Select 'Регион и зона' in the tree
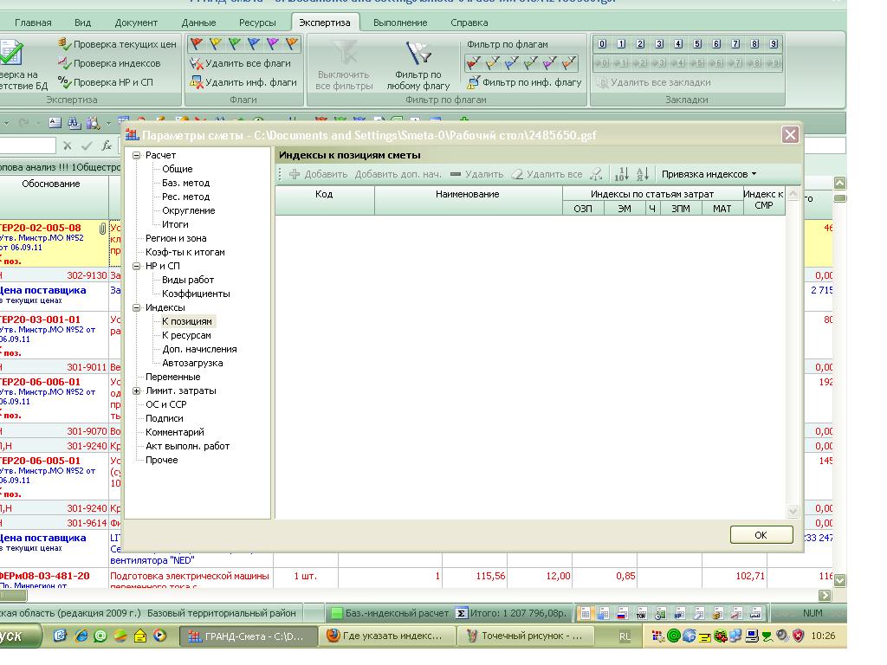This screenshot has height=665, width=887. (176, 238)
